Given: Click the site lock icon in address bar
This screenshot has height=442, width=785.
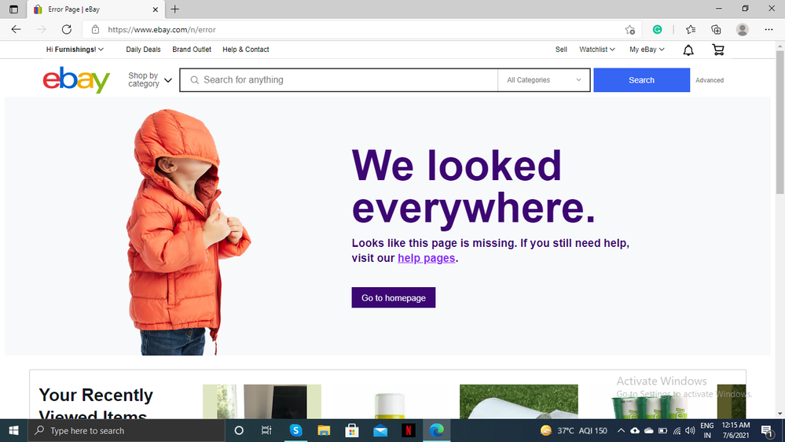Looking at the screenshot, I should pos(95,30).
